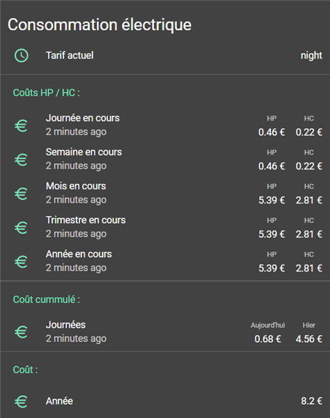This screenshot has width=330, height=418.
Task: Open Journée en cours HC value 0.22 €
Action: tap(309, 132)
